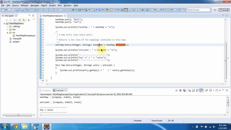Viewport: 231px width, 130px height.
Task: Open the File menu
Action: 3,5
